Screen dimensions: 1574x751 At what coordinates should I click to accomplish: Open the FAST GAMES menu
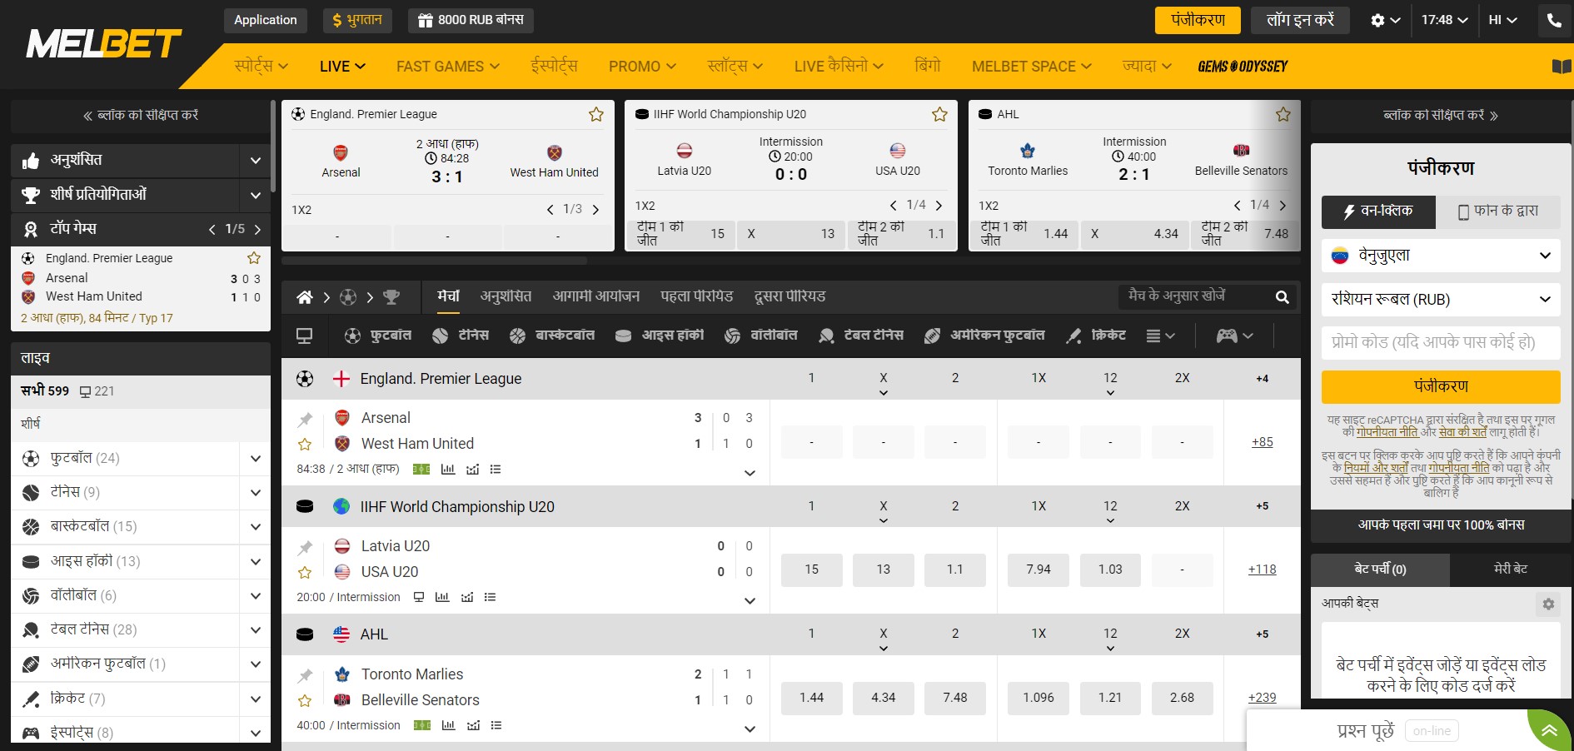(448, 67)
